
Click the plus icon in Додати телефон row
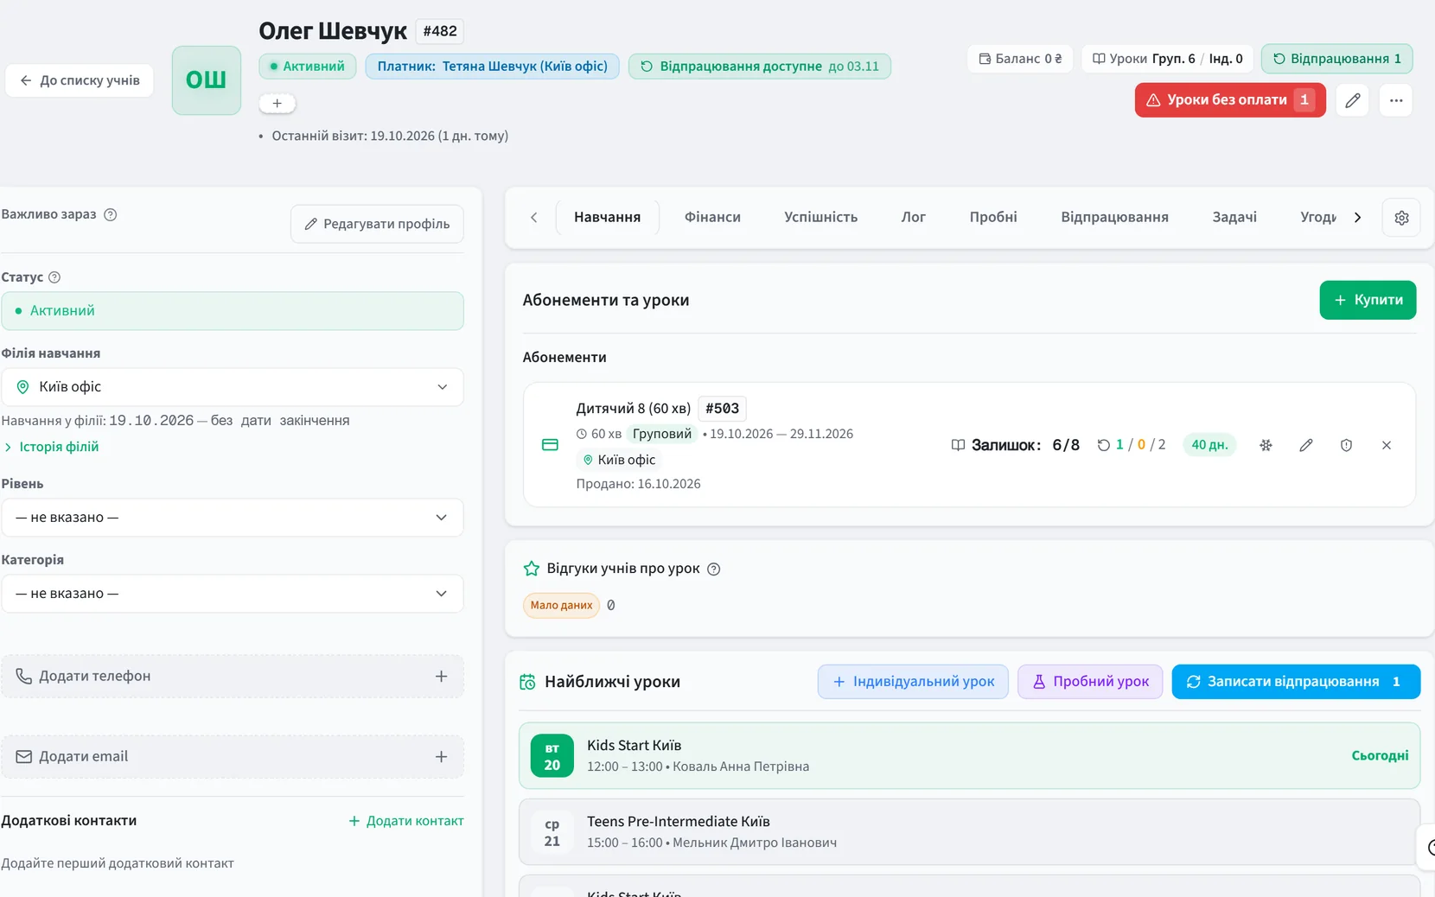click(441, 677)
